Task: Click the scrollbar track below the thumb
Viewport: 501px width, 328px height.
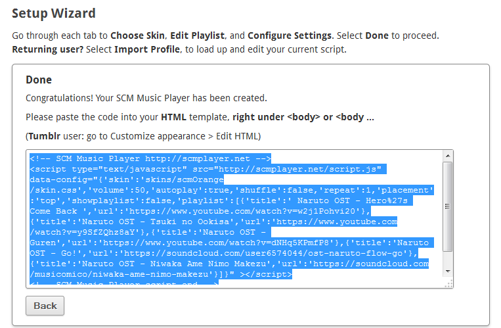Action: click(448, 259)
